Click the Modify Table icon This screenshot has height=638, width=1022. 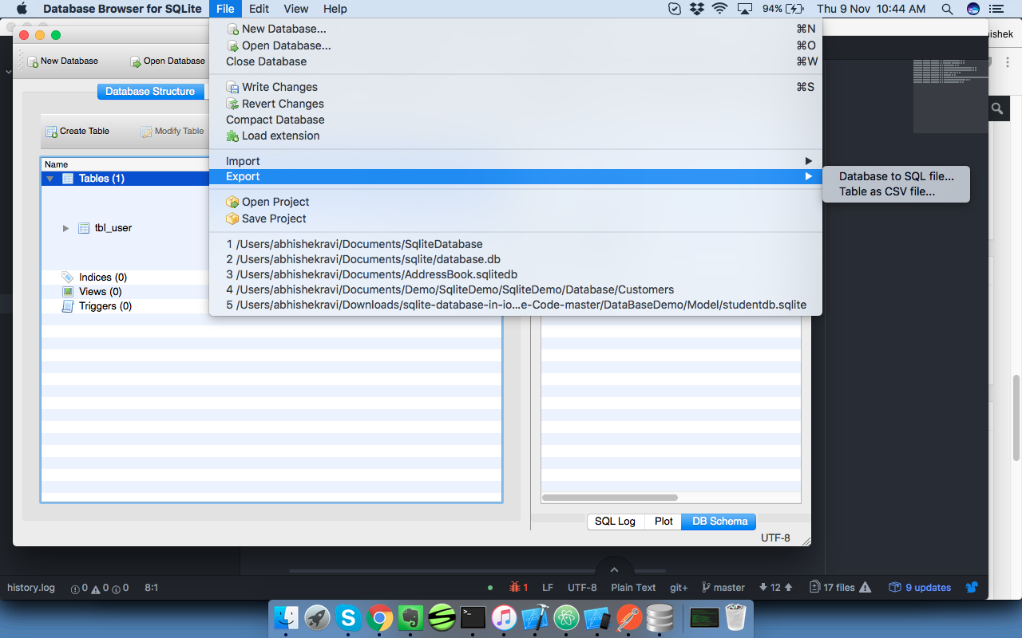coord(147,132)
